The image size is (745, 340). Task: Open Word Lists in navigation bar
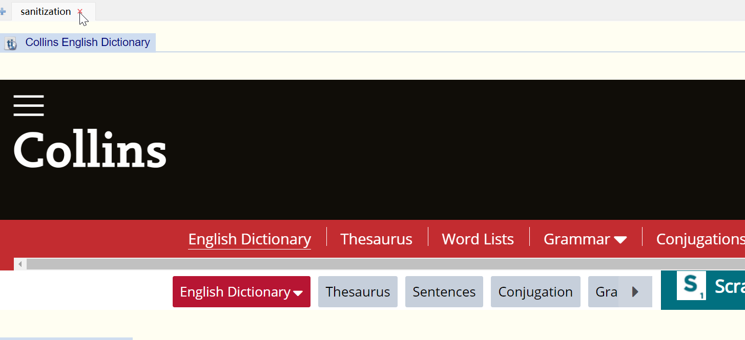point(478,239)
